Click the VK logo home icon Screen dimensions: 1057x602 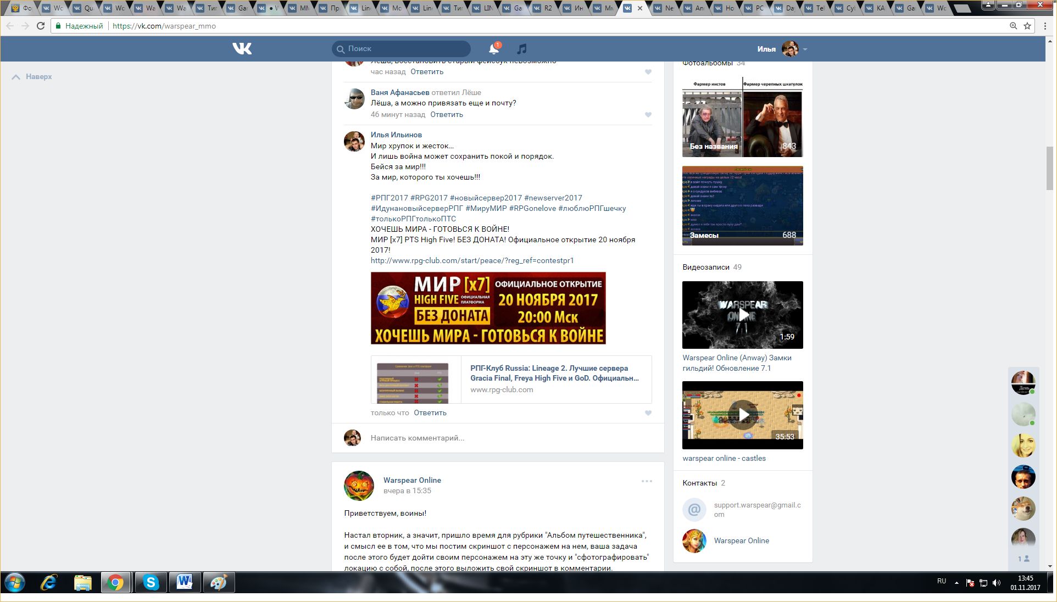[242, 48]
